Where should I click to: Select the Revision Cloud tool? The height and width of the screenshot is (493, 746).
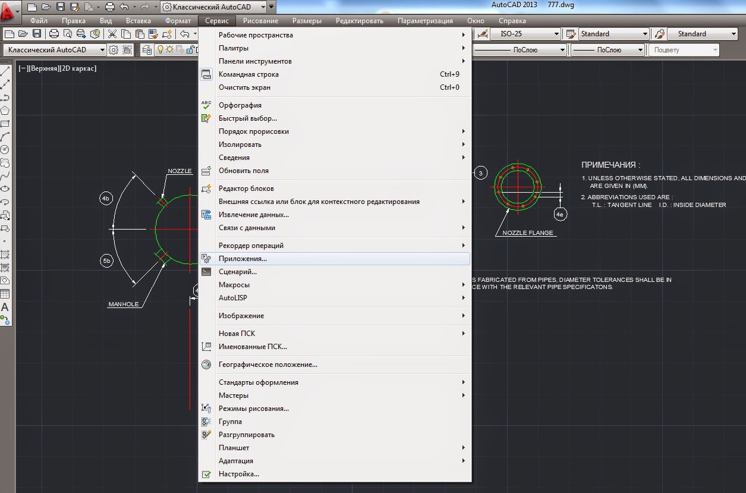click(x=5, y=162)
